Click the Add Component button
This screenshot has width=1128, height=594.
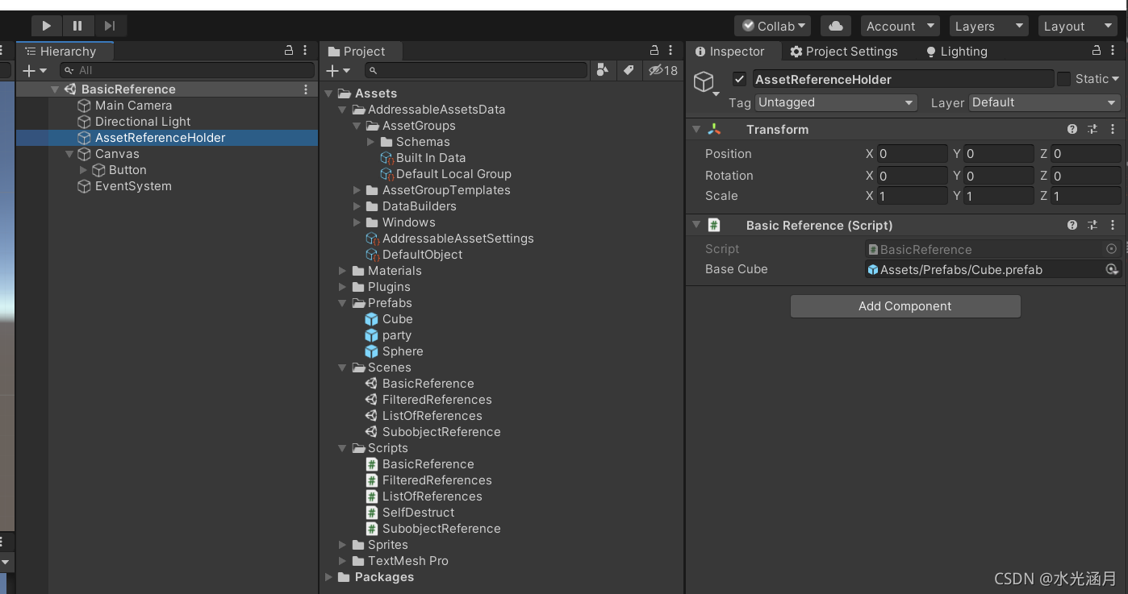click(905, 306)
